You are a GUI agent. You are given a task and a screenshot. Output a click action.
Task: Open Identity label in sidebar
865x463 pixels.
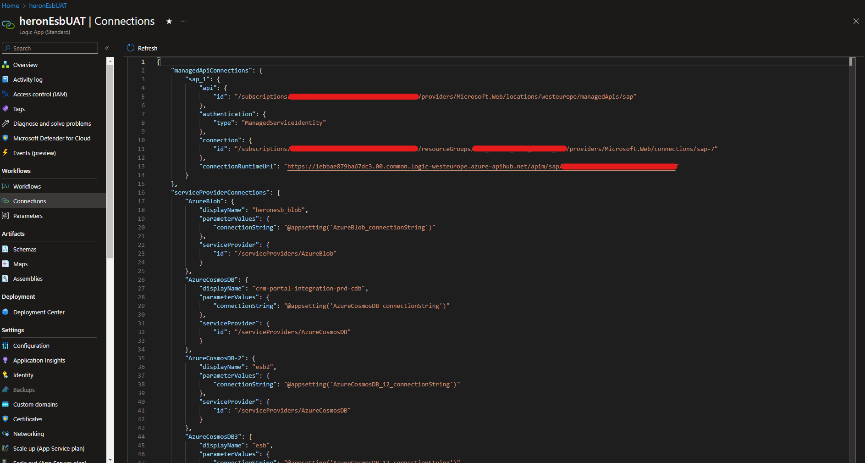tap(23, 375)
